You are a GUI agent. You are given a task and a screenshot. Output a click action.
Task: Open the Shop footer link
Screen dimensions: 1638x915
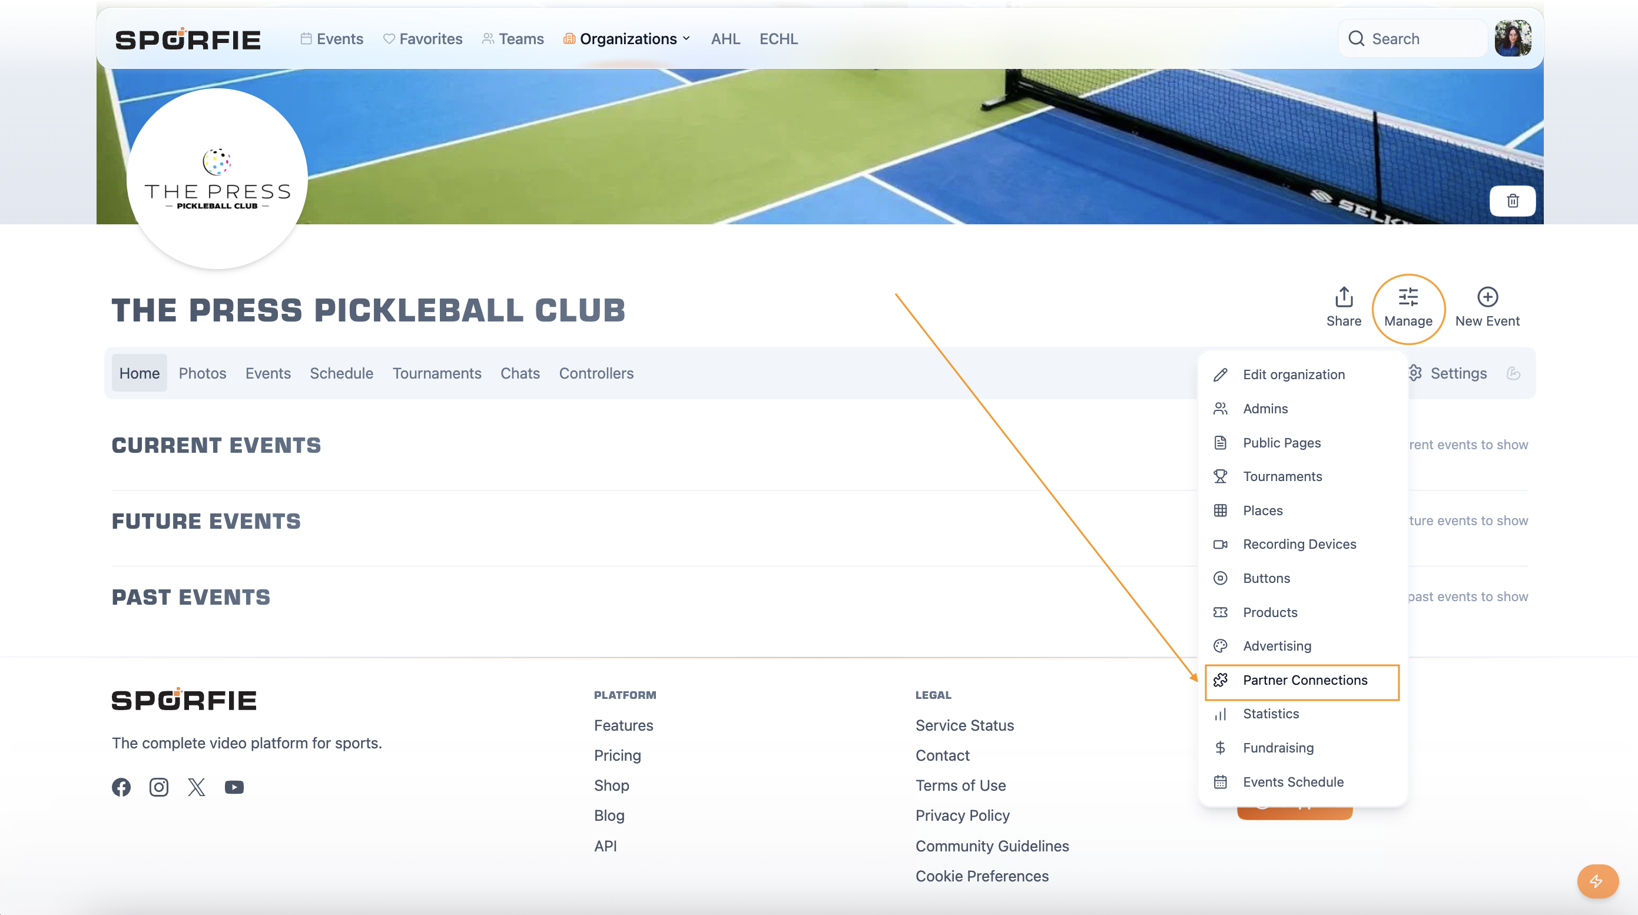[612, 785]
